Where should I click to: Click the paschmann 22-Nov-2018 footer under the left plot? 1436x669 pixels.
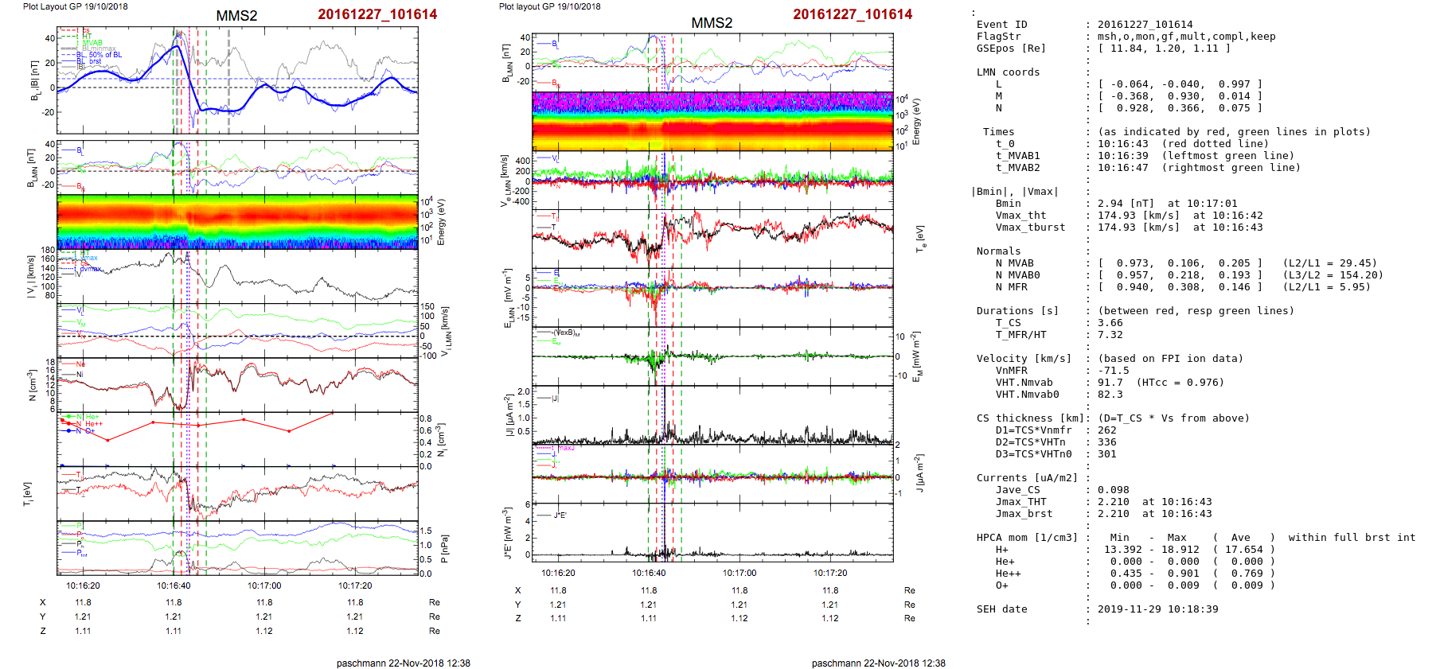[403, 663]
